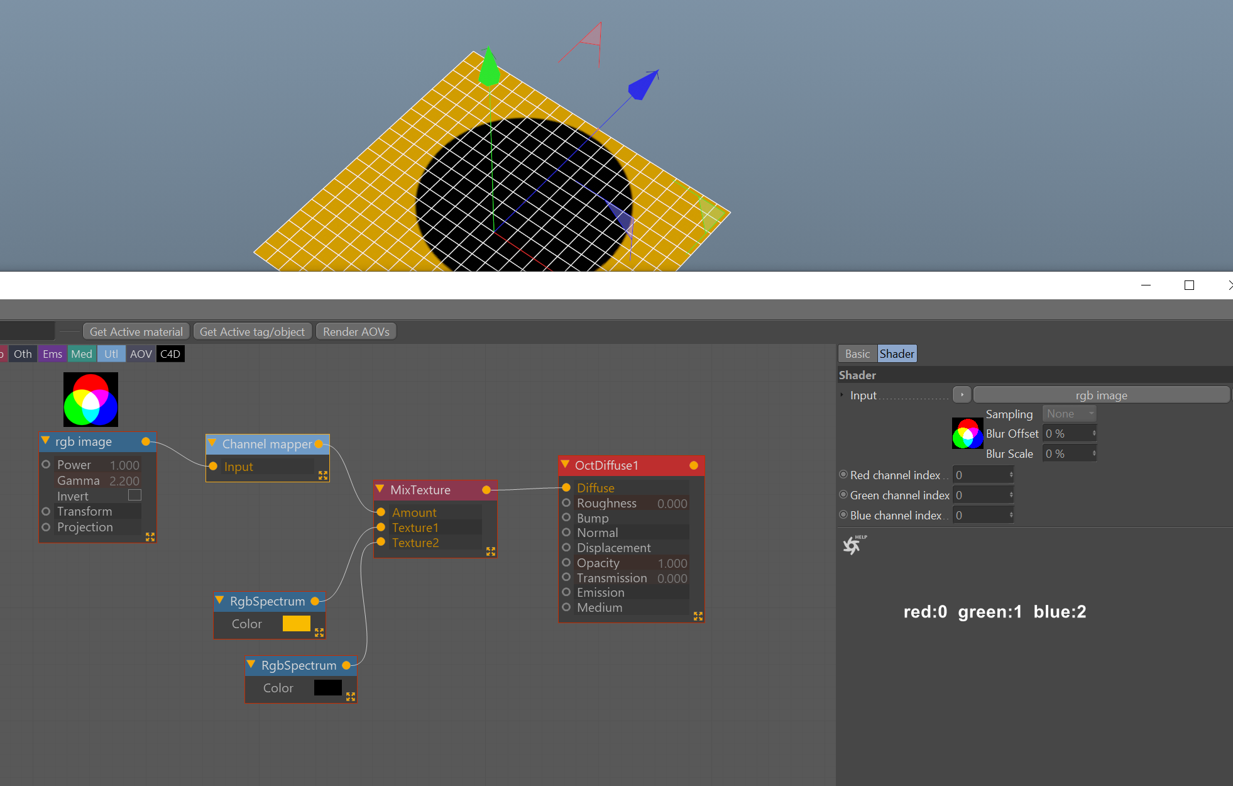Click yellow Color swatch in RgbSpectrum
Image resolution: width=1233 pixels, height=786 pixels.
pyautogui.click(x=297, y=623)
